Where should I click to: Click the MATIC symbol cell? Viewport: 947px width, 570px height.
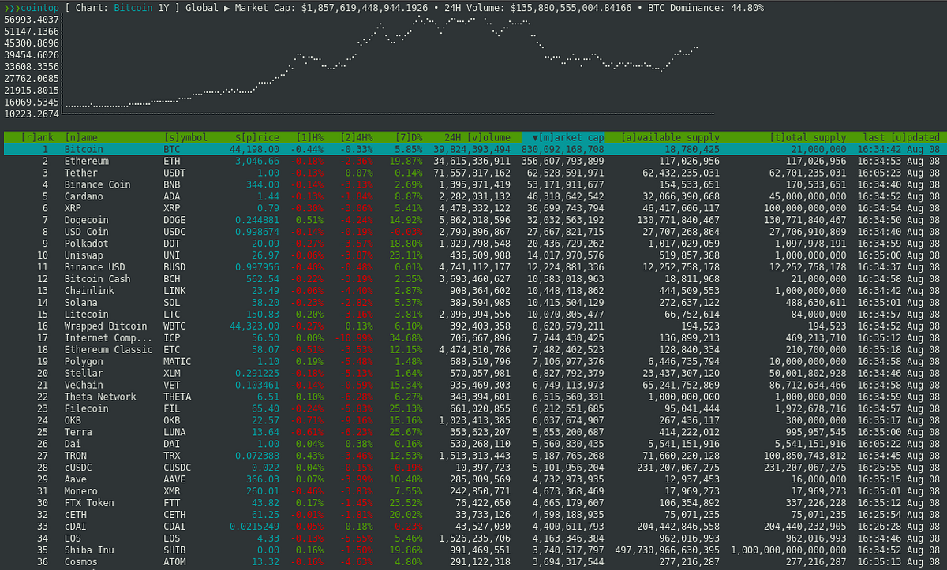(x=178, y=362)
